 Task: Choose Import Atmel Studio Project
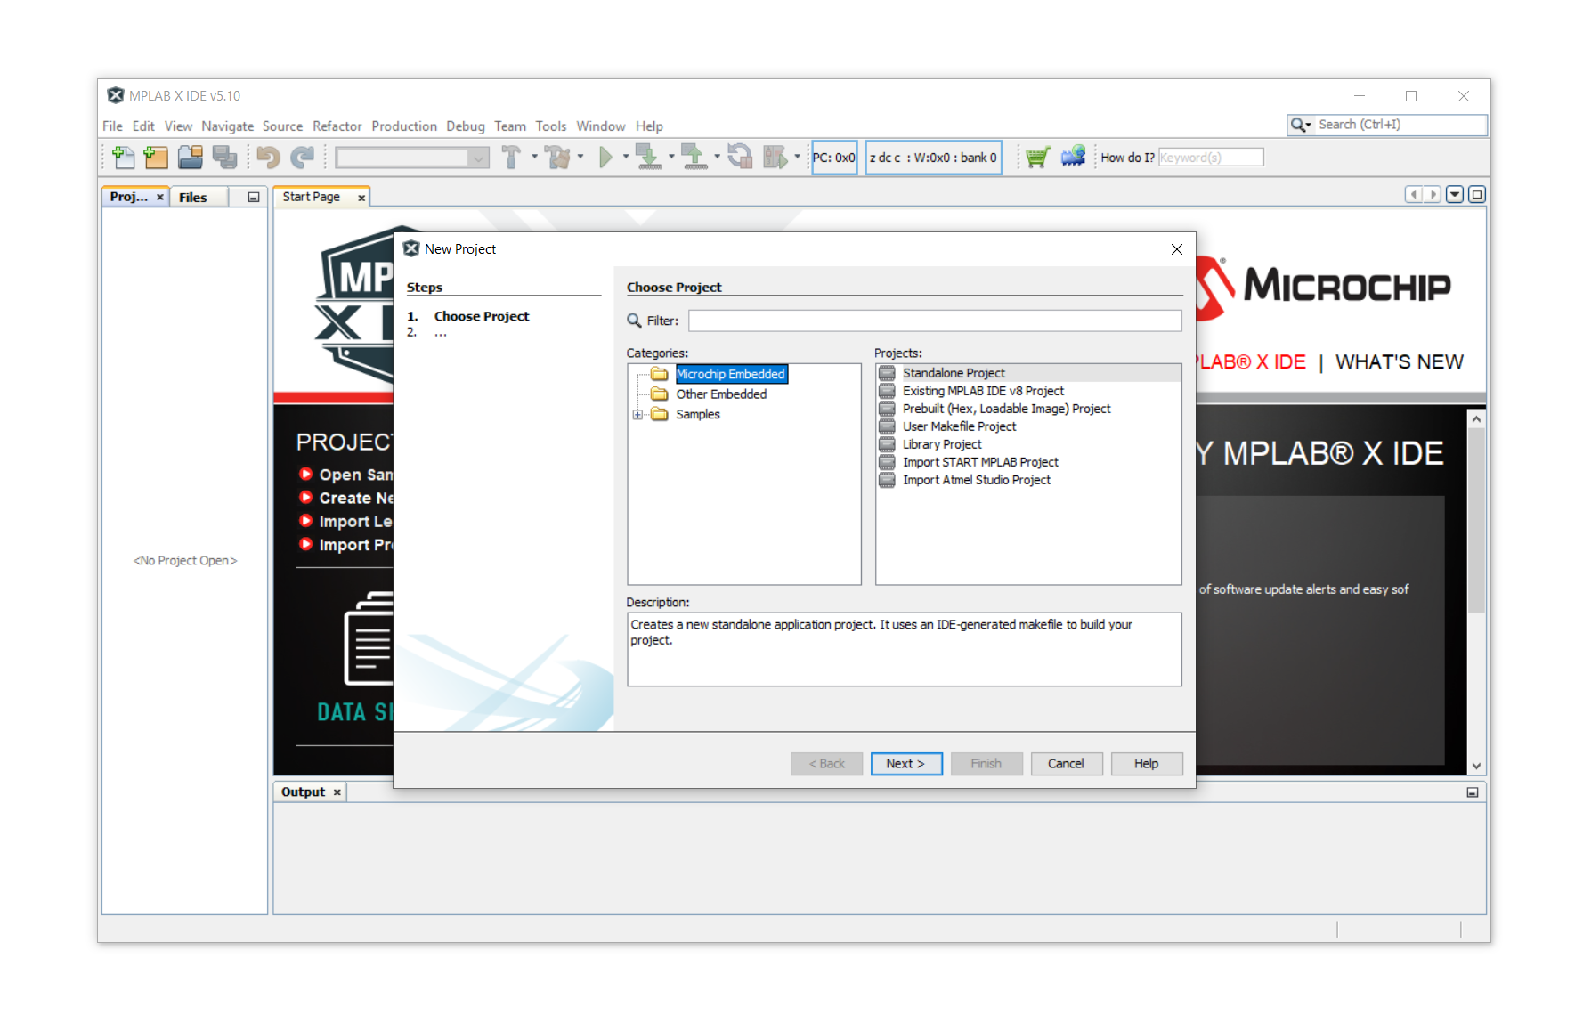976,480
